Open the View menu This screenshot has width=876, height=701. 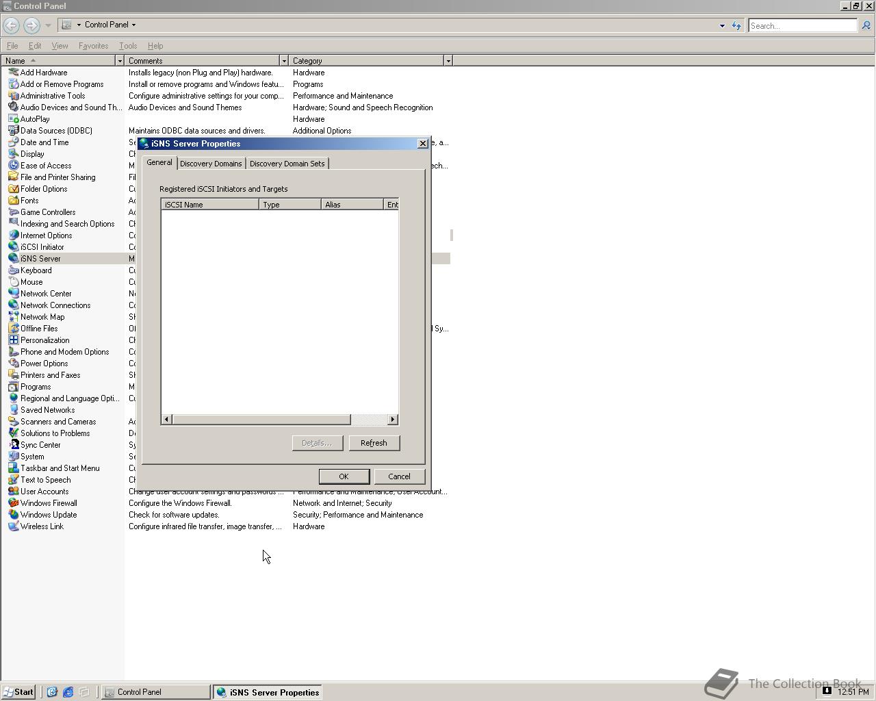click(x=60, y=46)
